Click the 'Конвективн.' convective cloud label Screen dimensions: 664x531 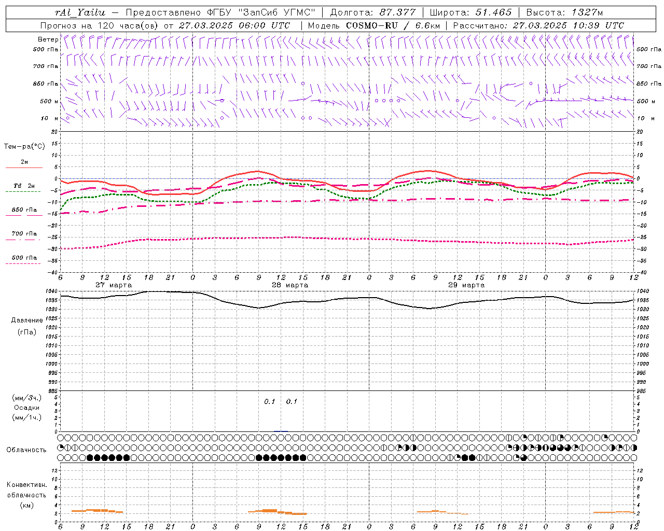(x=26, y=485)
